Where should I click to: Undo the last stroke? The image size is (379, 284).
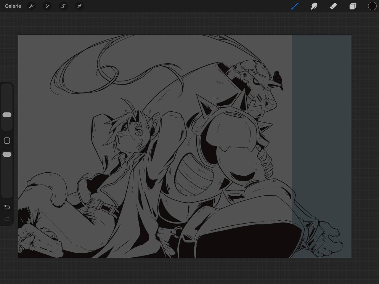7,207
